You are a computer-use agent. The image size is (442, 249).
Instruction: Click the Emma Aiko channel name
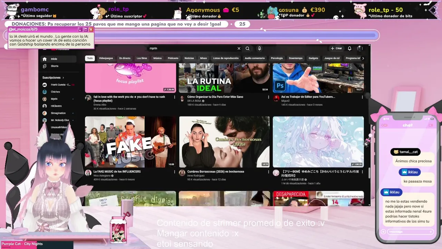pos(100,105)
